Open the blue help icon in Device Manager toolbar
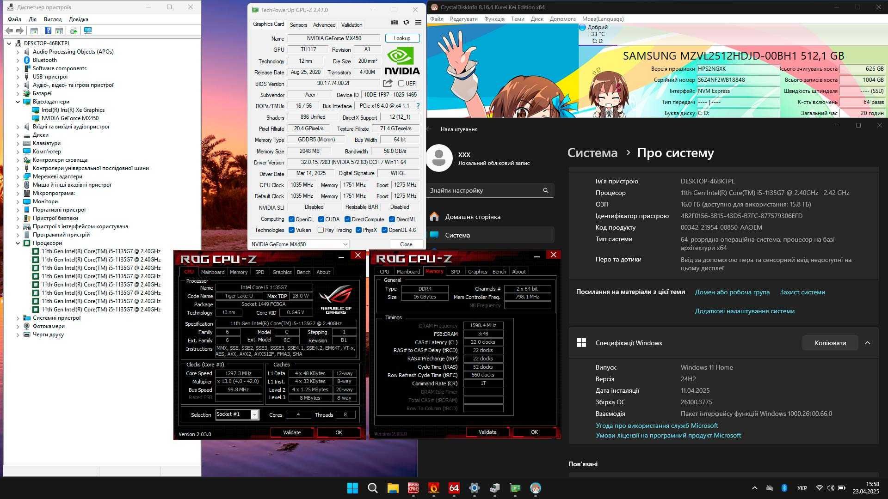The width and height of the screenshot is (888, 499). tap(48, 30)
